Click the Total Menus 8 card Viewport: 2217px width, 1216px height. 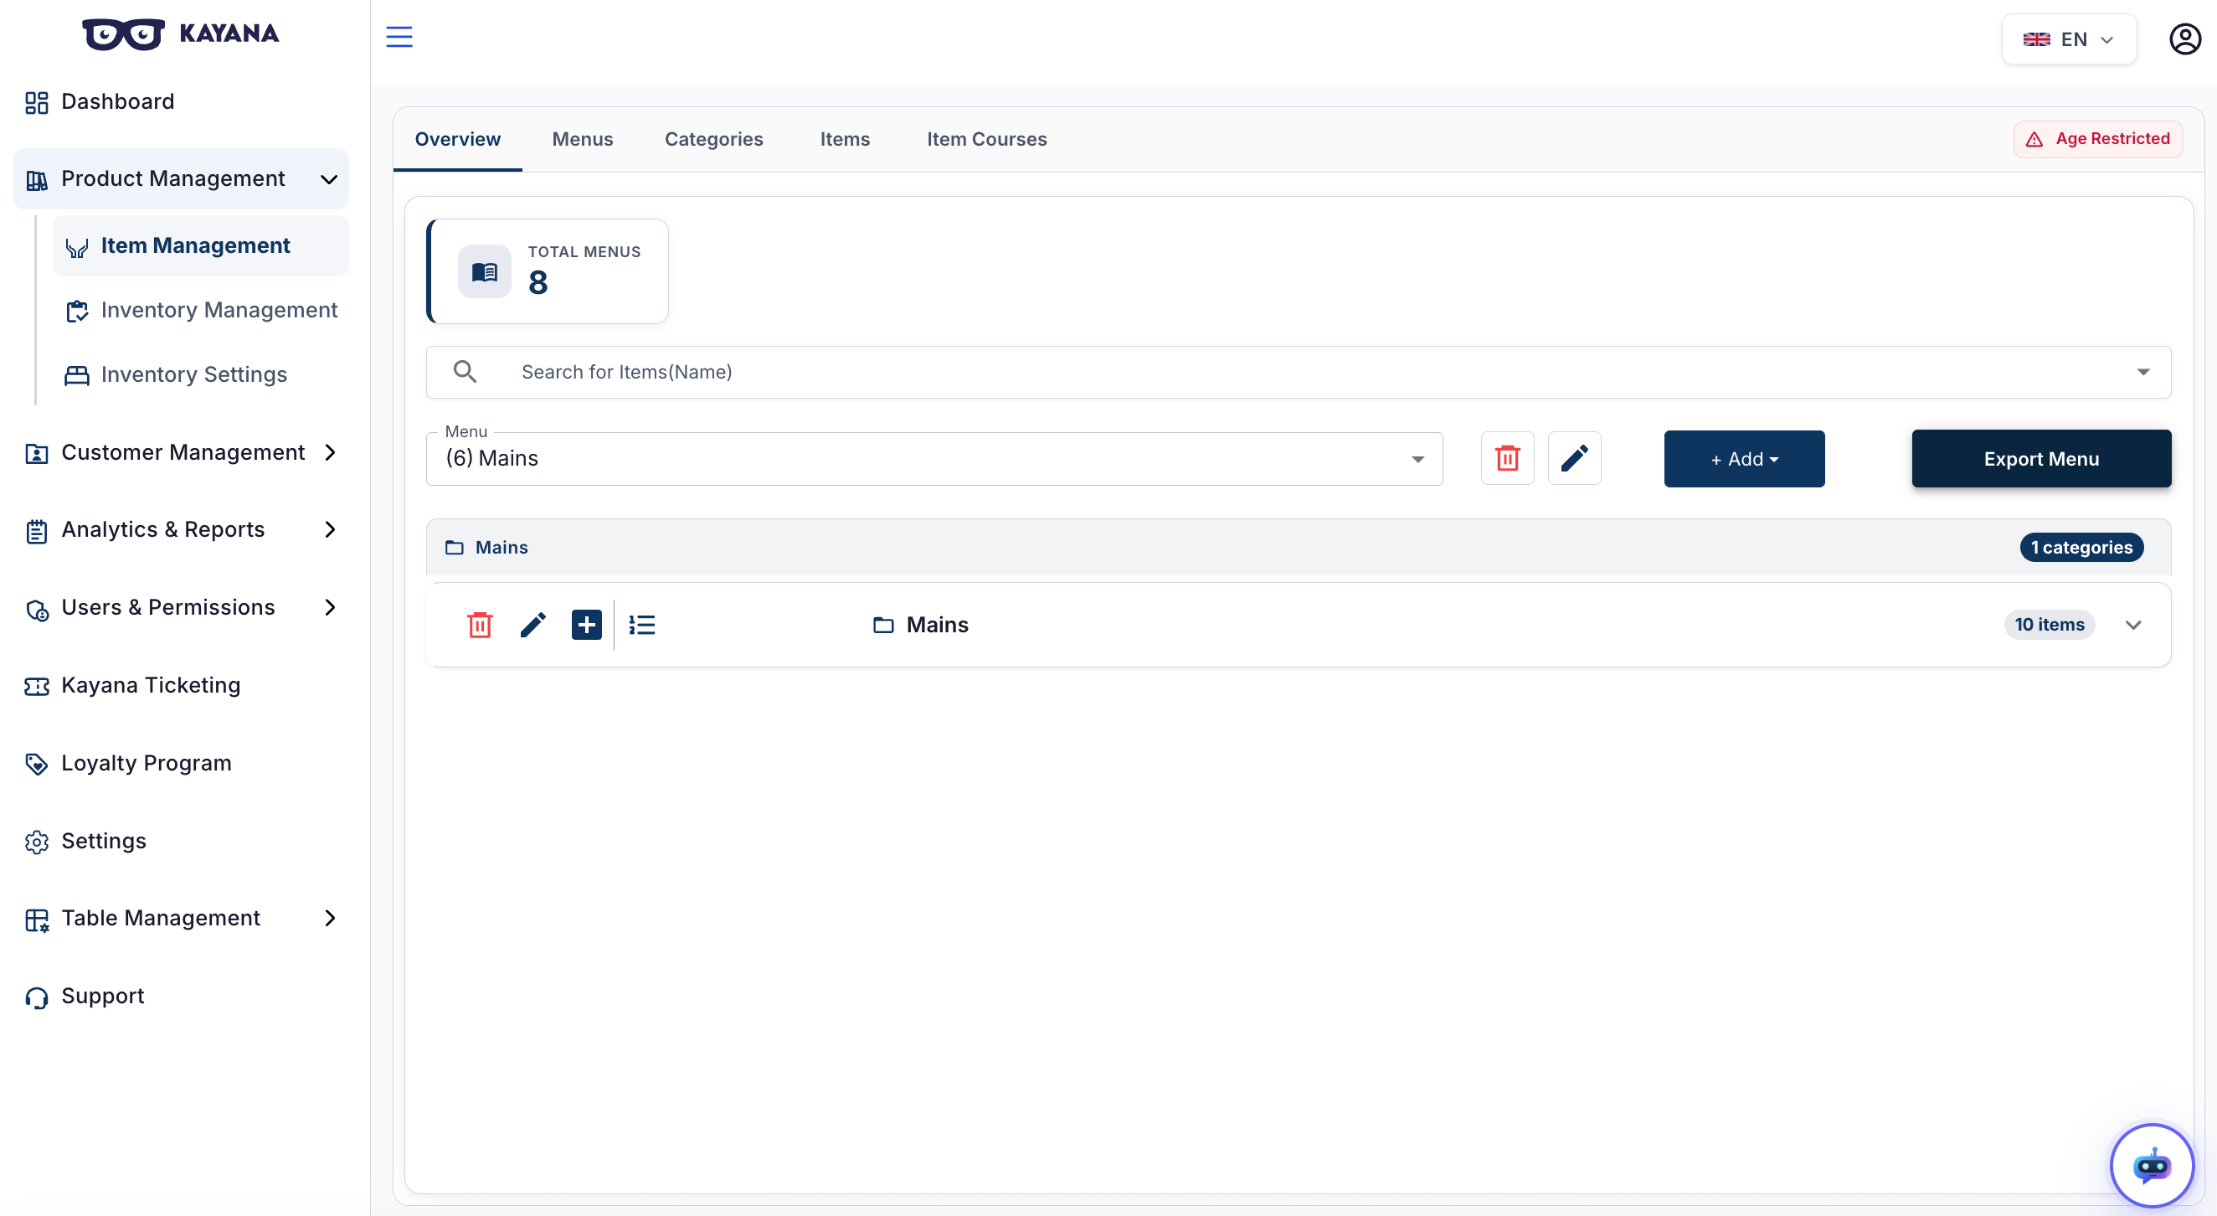pyautogui.click(x=548, y=271)
